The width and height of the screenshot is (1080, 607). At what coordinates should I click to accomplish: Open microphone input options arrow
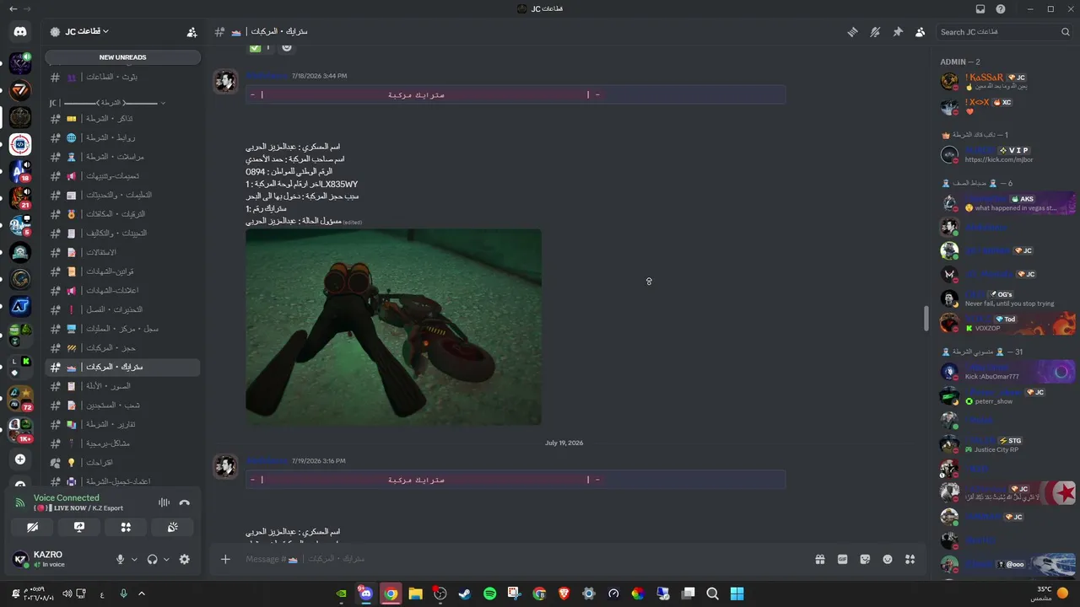[x=133, y=559]
